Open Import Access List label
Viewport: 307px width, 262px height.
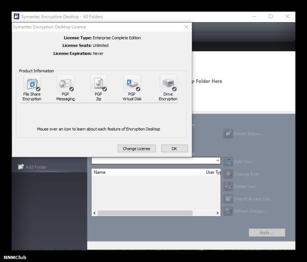pos(253,199)
